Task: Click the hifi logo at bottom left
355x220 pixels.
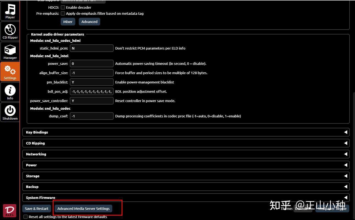Action: click(9, 210)
